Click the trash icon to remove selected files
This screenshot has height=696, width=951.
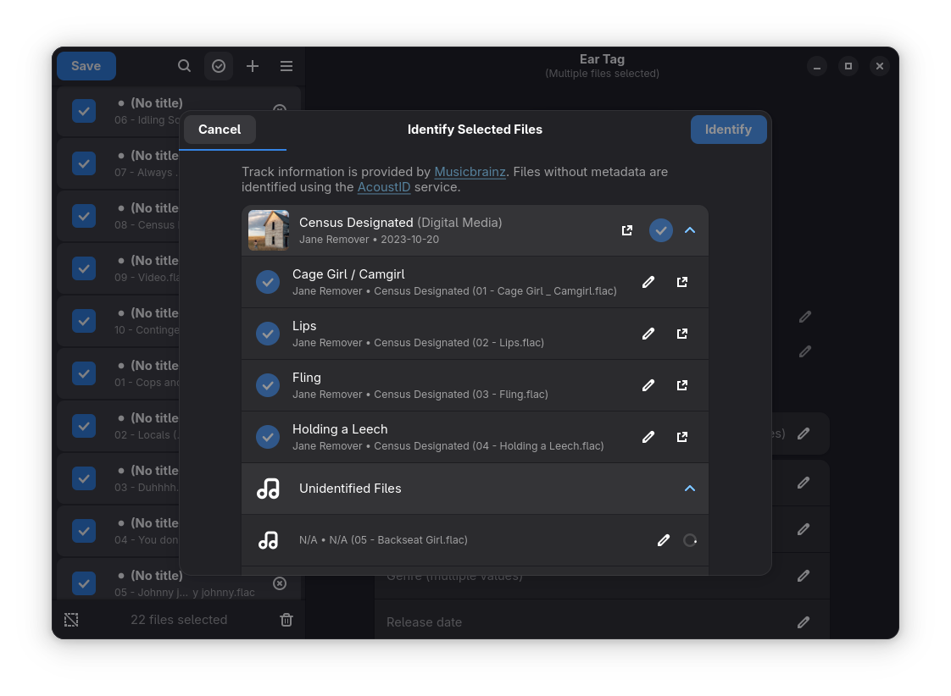pos(286,620)
